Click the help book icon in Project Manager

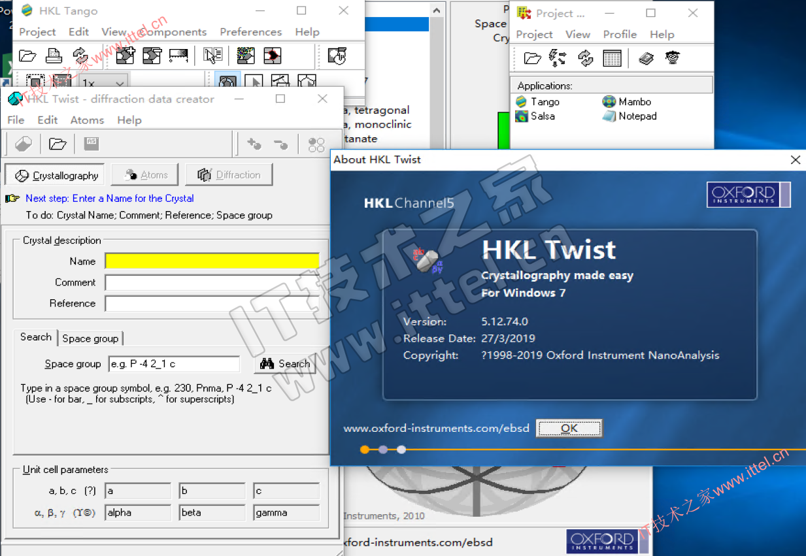click(646, 58)
